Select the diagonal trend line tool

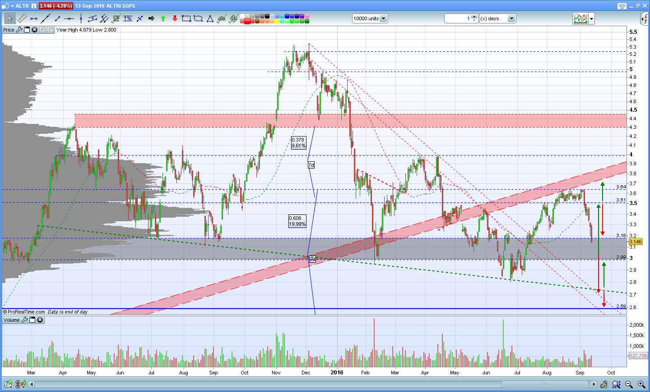point(46,18)
